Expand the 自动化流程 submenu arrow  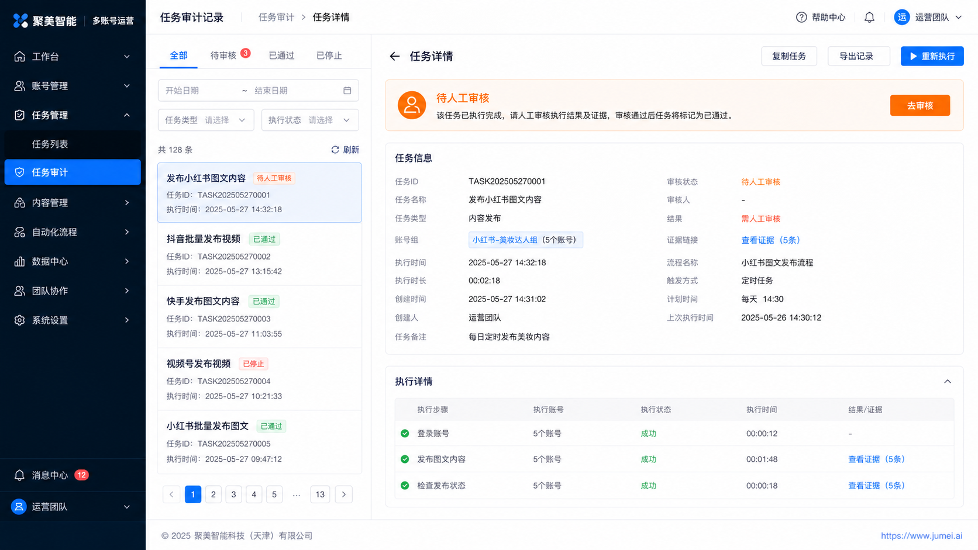pos(127,232)
